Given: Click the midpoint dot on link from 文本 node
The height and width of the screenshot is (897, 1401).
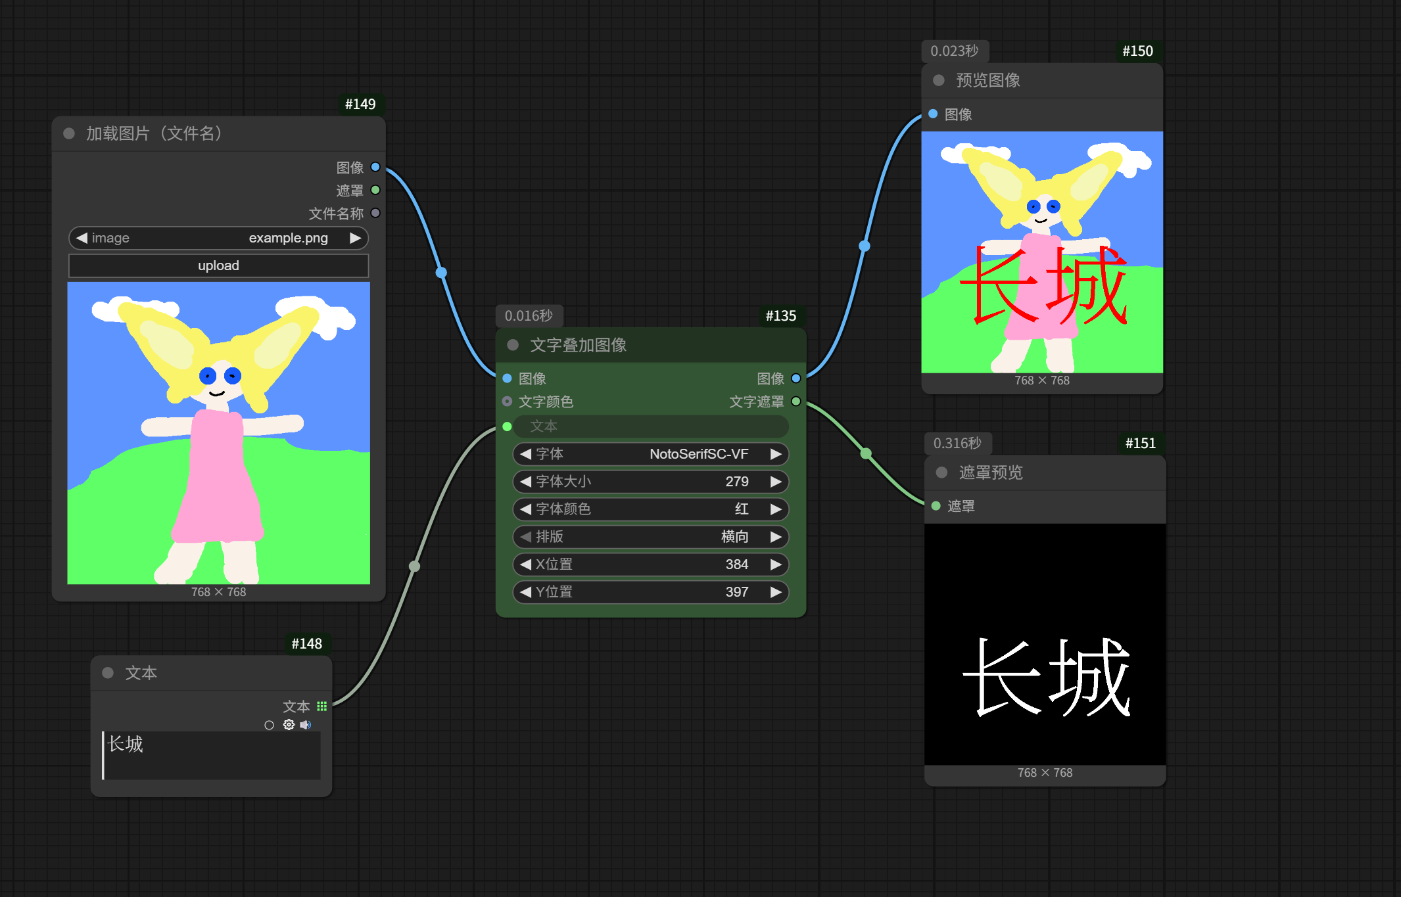Looking at the screenshot, I should click(414, 566).
